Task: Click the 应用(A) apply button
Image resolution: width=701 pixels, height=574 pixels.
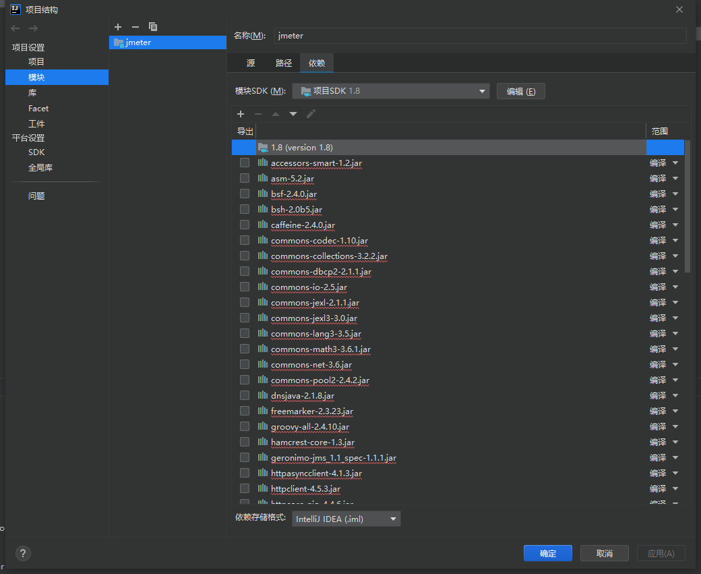Action: coord(661,553)
